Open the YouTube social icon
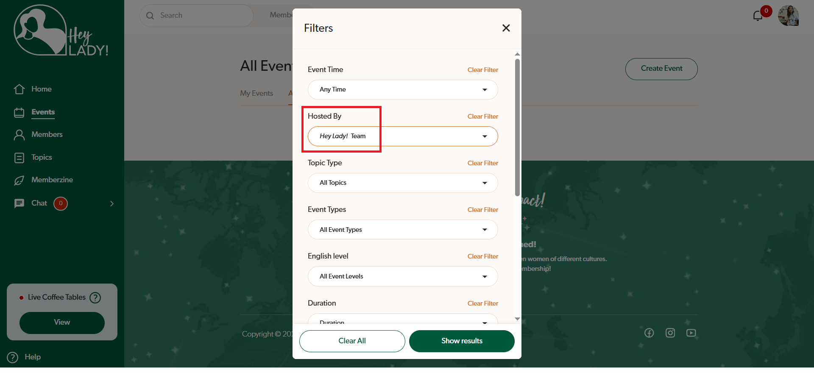This screenshot has height=373, width=814. point(691,333)
